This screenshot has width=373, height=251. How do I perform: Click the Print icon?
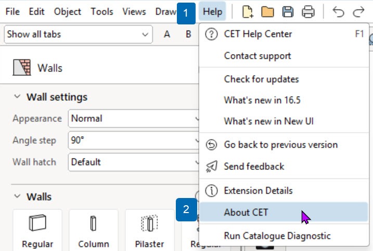click(308, 12)
